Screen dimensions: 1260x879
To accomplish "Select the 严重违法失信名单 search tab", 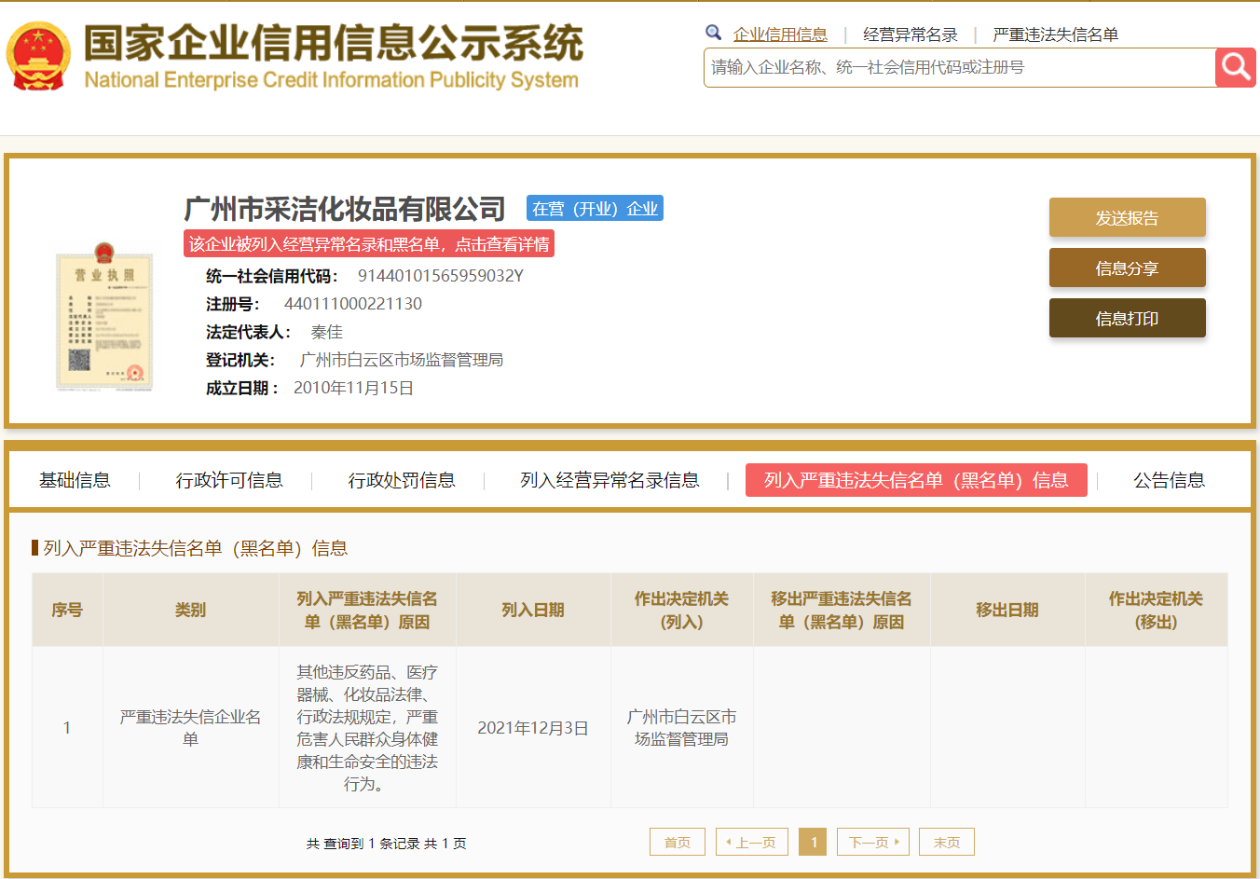I will click(1056, 34).
